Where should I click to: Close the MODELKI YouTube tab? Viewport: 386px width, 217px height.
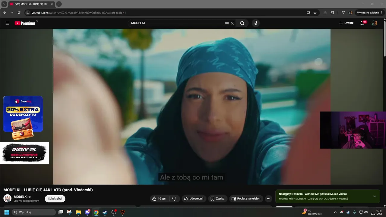(x=52, y=4)
